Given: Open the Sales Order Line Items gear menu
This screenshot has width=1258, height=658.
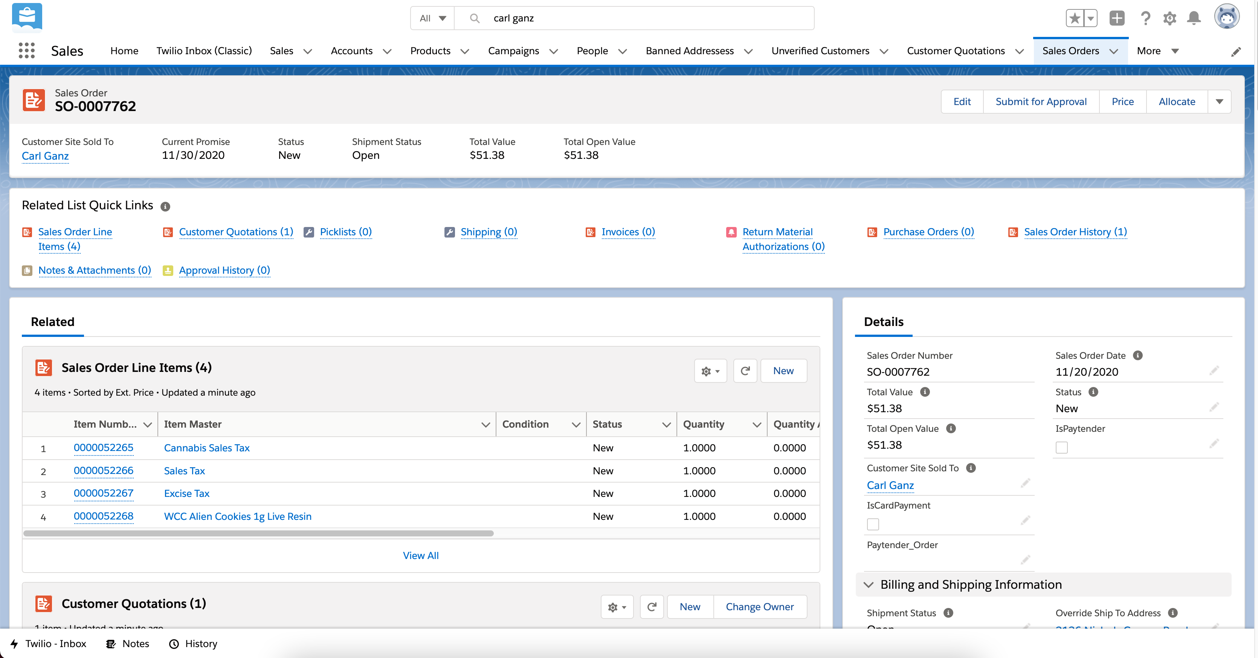Looking at the screenshot, I should click(x=711, y=372).
